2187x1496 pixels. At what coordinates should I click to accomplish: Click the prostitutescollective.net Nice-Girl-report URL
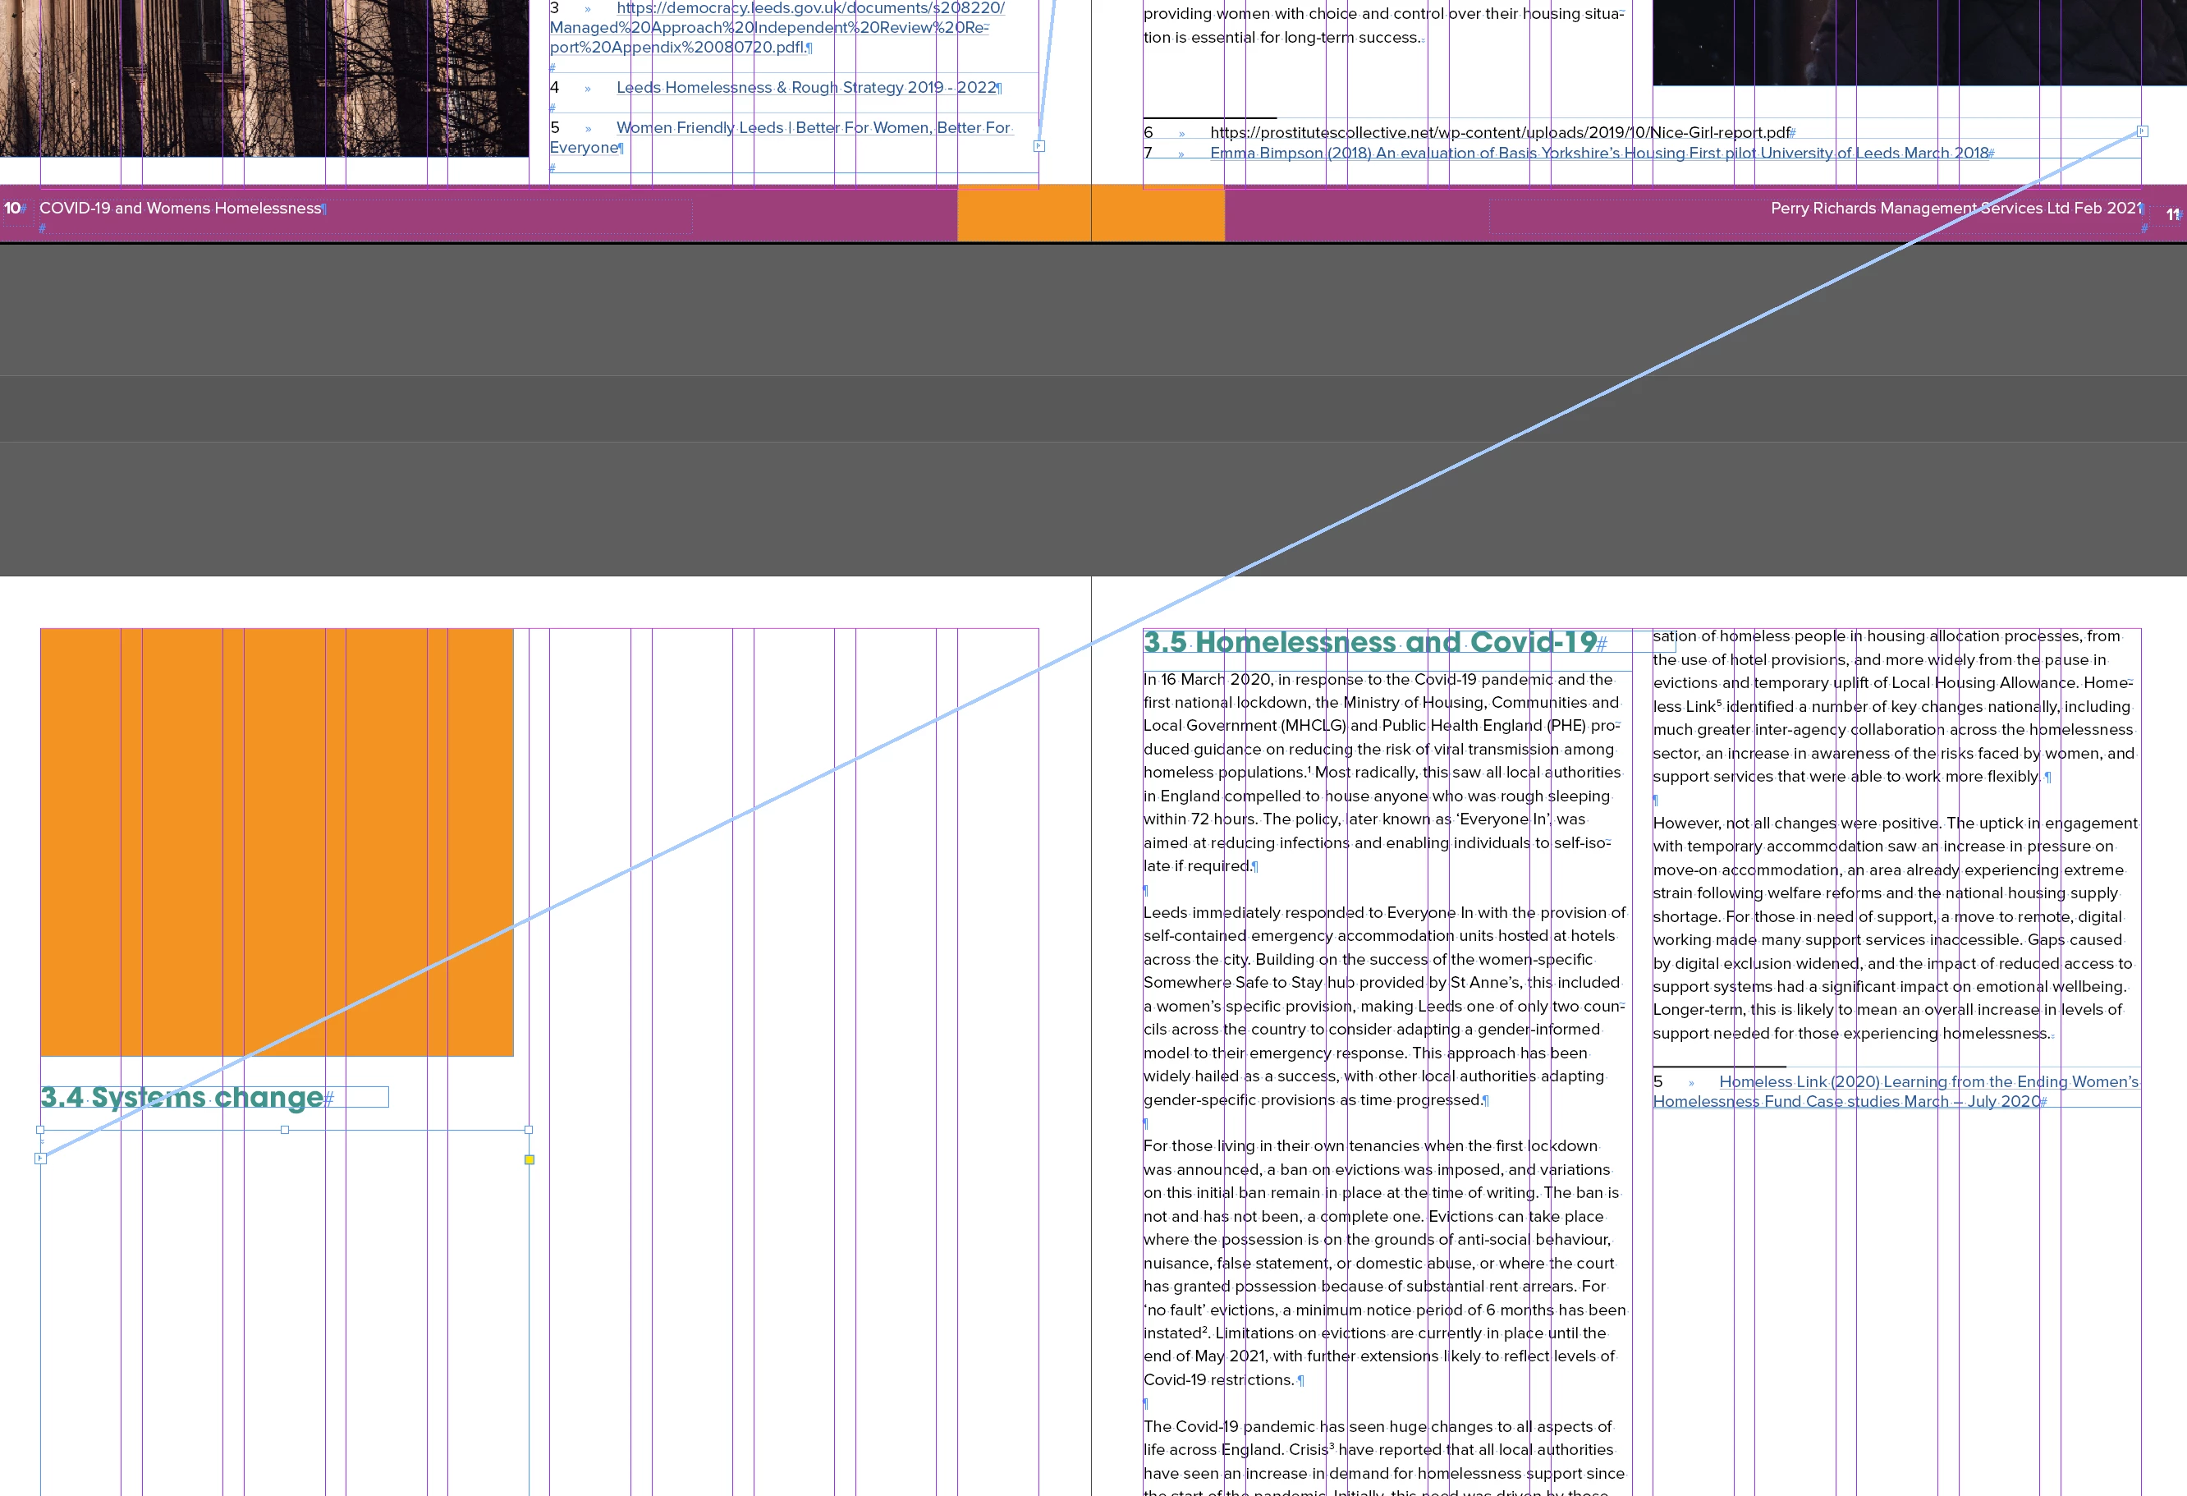tap(1499, 133)
